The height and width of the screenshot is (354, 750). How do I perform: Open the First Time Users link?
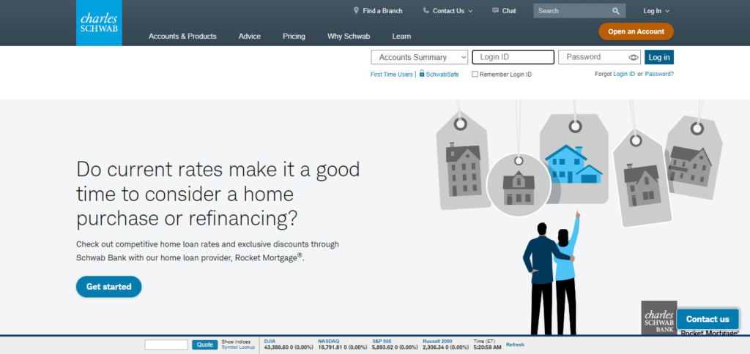[391, 75]
